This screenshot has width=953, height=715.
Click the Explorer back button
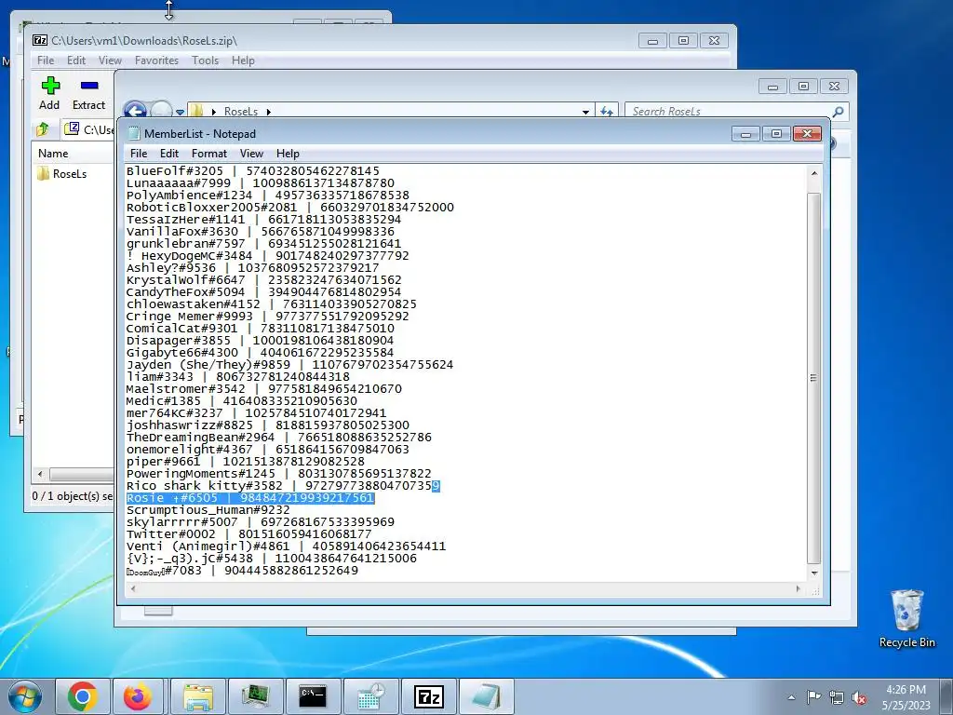point(135,112)
